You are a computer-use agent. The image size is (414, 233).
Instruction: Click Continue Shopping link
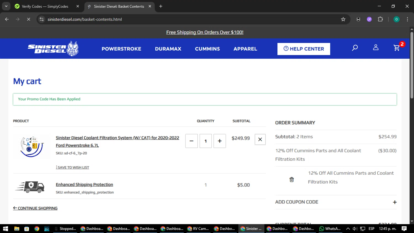coord(35,208)
